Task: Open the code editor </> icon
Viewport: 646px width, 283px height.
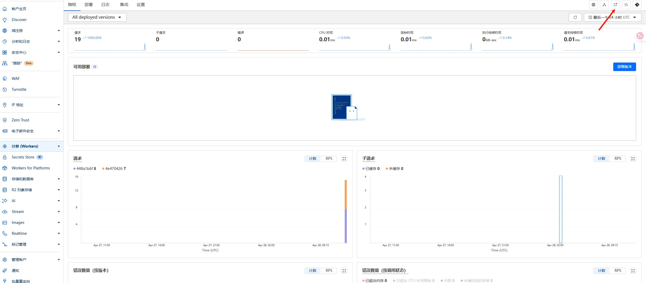Action: 626,5
